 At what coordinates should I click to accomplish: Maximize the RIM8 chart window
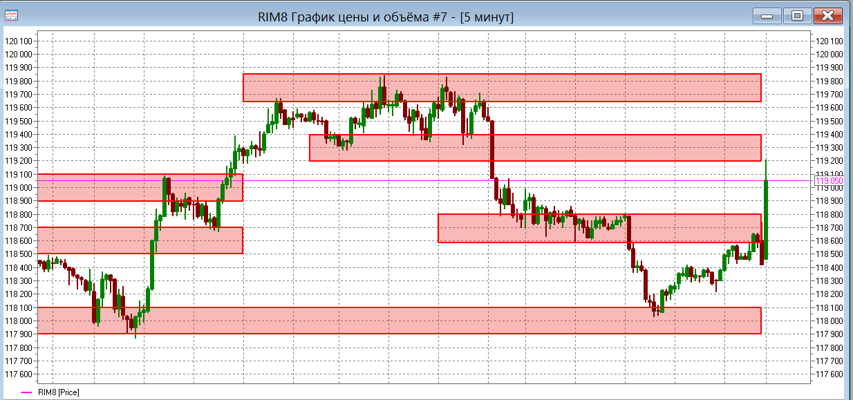click(x=797, y=15)
